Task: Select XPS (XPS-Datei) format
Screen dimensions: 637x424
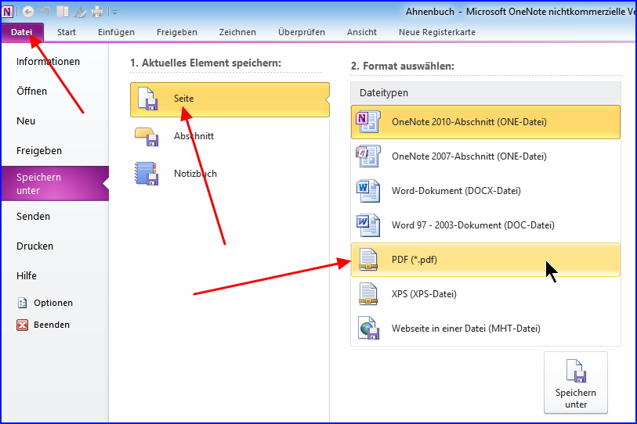Action: [x=486, y=294]
